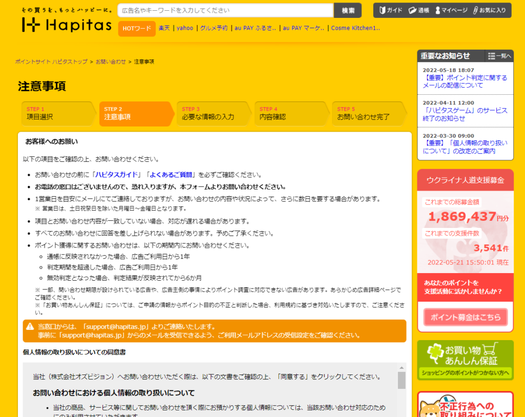Go to マイページ via person icon
This screenshot has height=417, width=525.
tap(451, 10)
